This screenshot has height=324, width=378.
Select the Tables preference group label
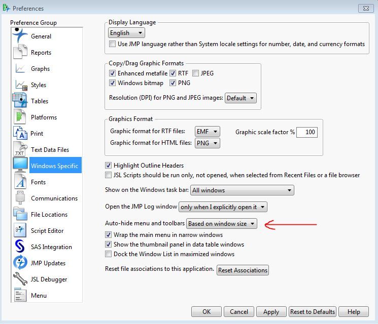(x=40, y=101)
